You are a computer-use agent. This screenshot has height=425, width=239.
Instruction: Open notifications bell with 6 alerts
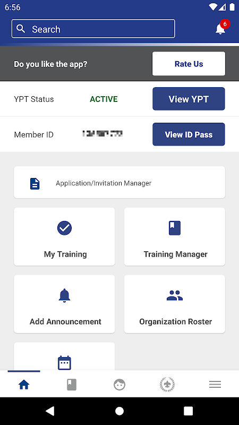tap(221, 28)
